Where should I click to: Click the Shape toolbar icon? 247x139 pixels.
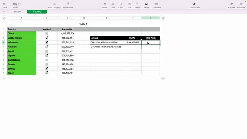137,4
